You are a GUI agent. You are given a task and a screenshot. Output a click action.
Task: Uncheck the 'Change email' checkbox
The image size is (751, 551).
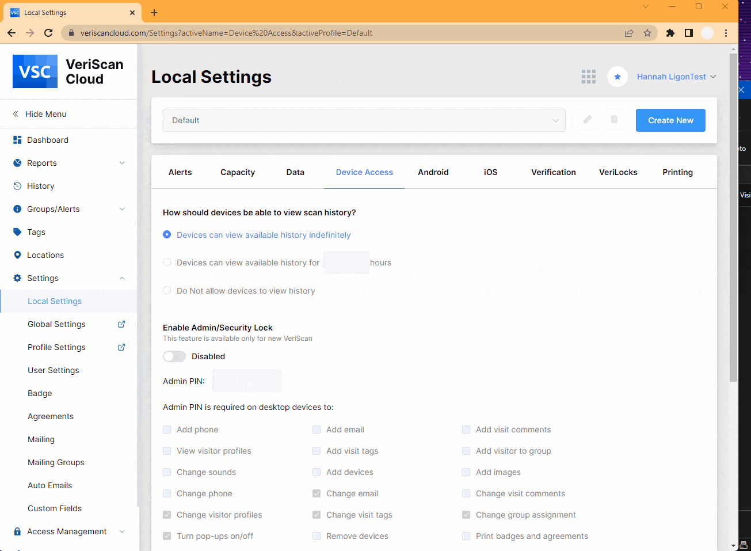point(317,493)
